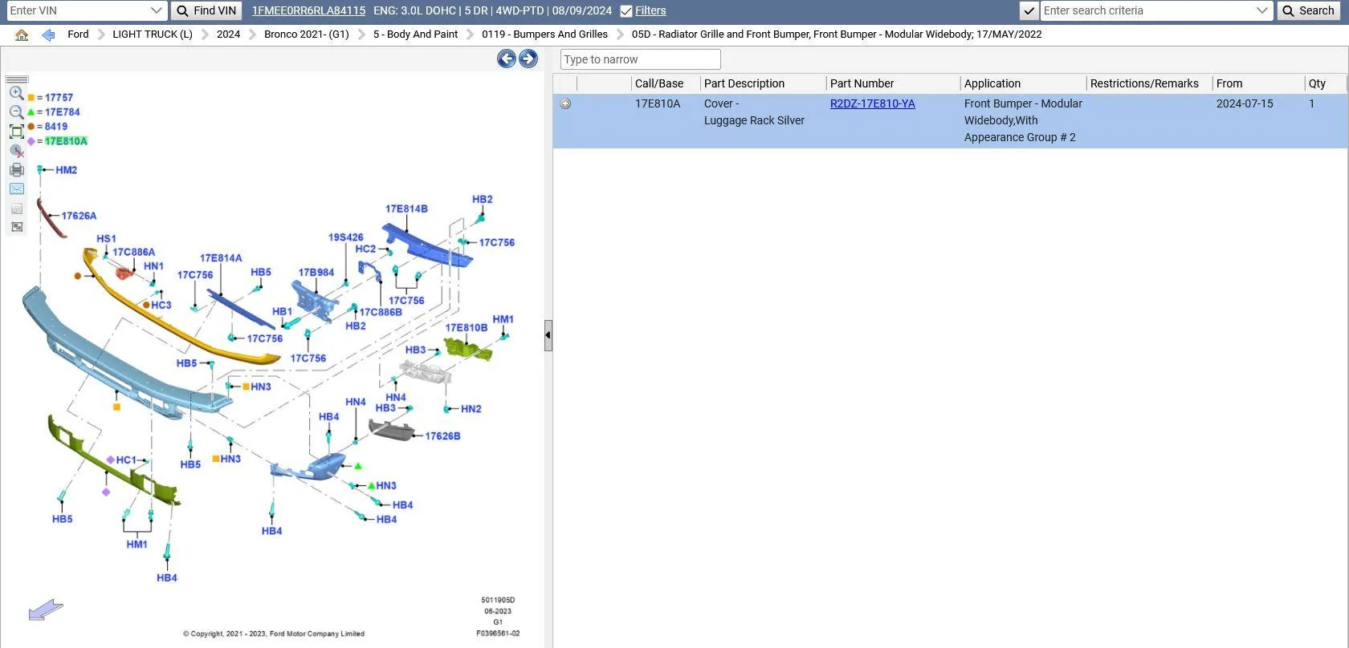Click the blue back arrow in breadcrumb

(x=48, y=34)
